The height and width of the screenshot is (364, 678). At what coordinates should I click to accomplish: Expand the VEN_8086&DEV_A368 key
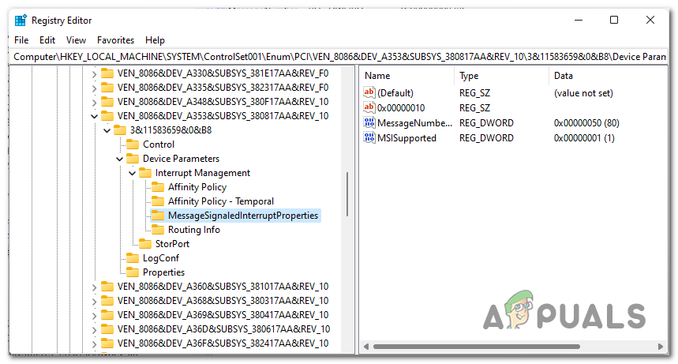[x=94, y=302]
